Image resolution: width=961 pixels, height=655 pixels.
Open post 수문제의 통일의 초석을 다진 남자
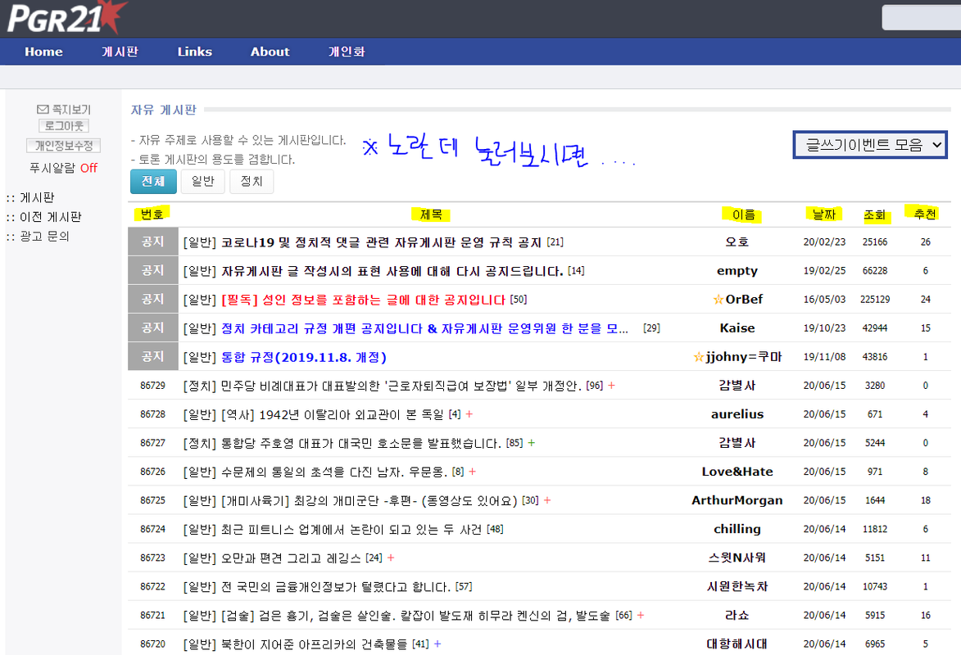334,472
